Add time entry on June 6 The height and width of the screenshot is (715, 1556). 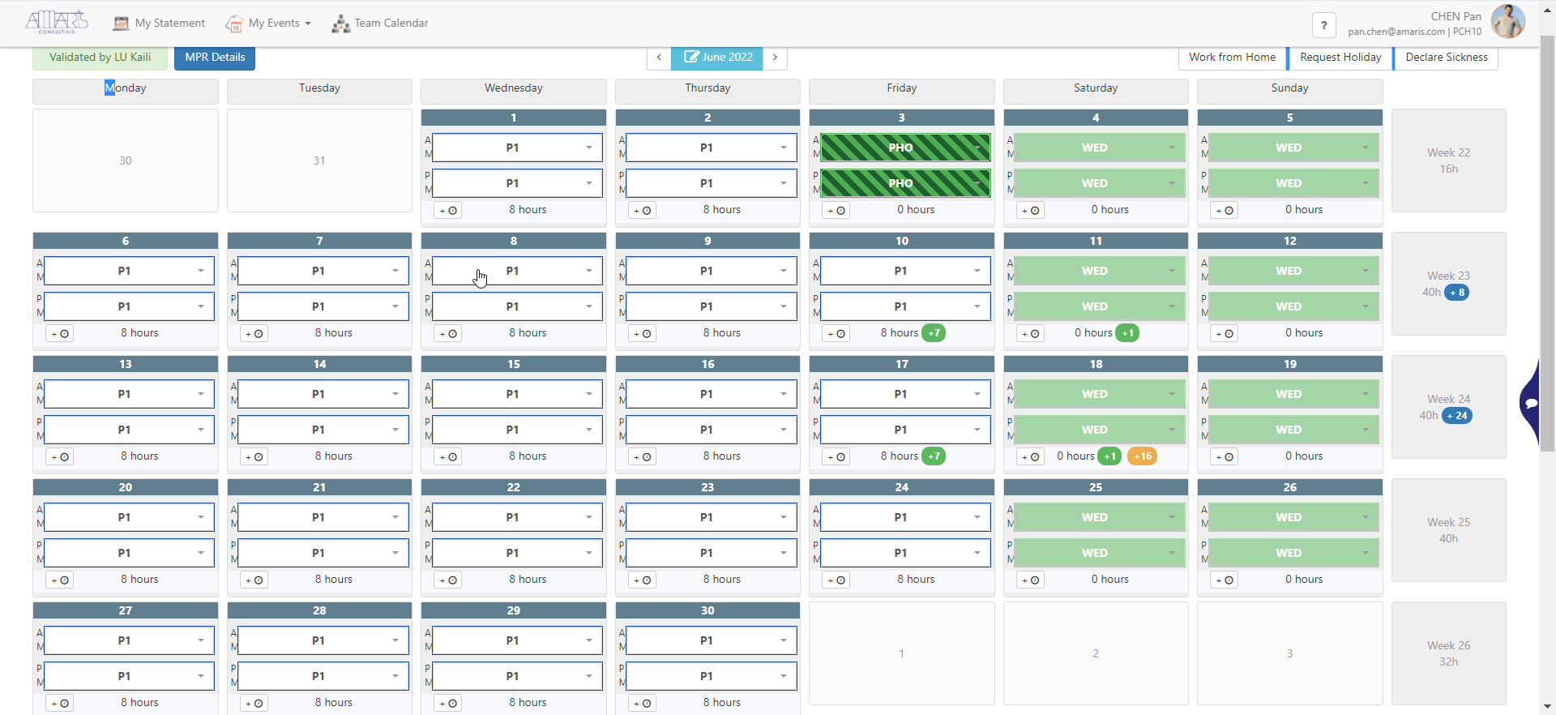60,334
